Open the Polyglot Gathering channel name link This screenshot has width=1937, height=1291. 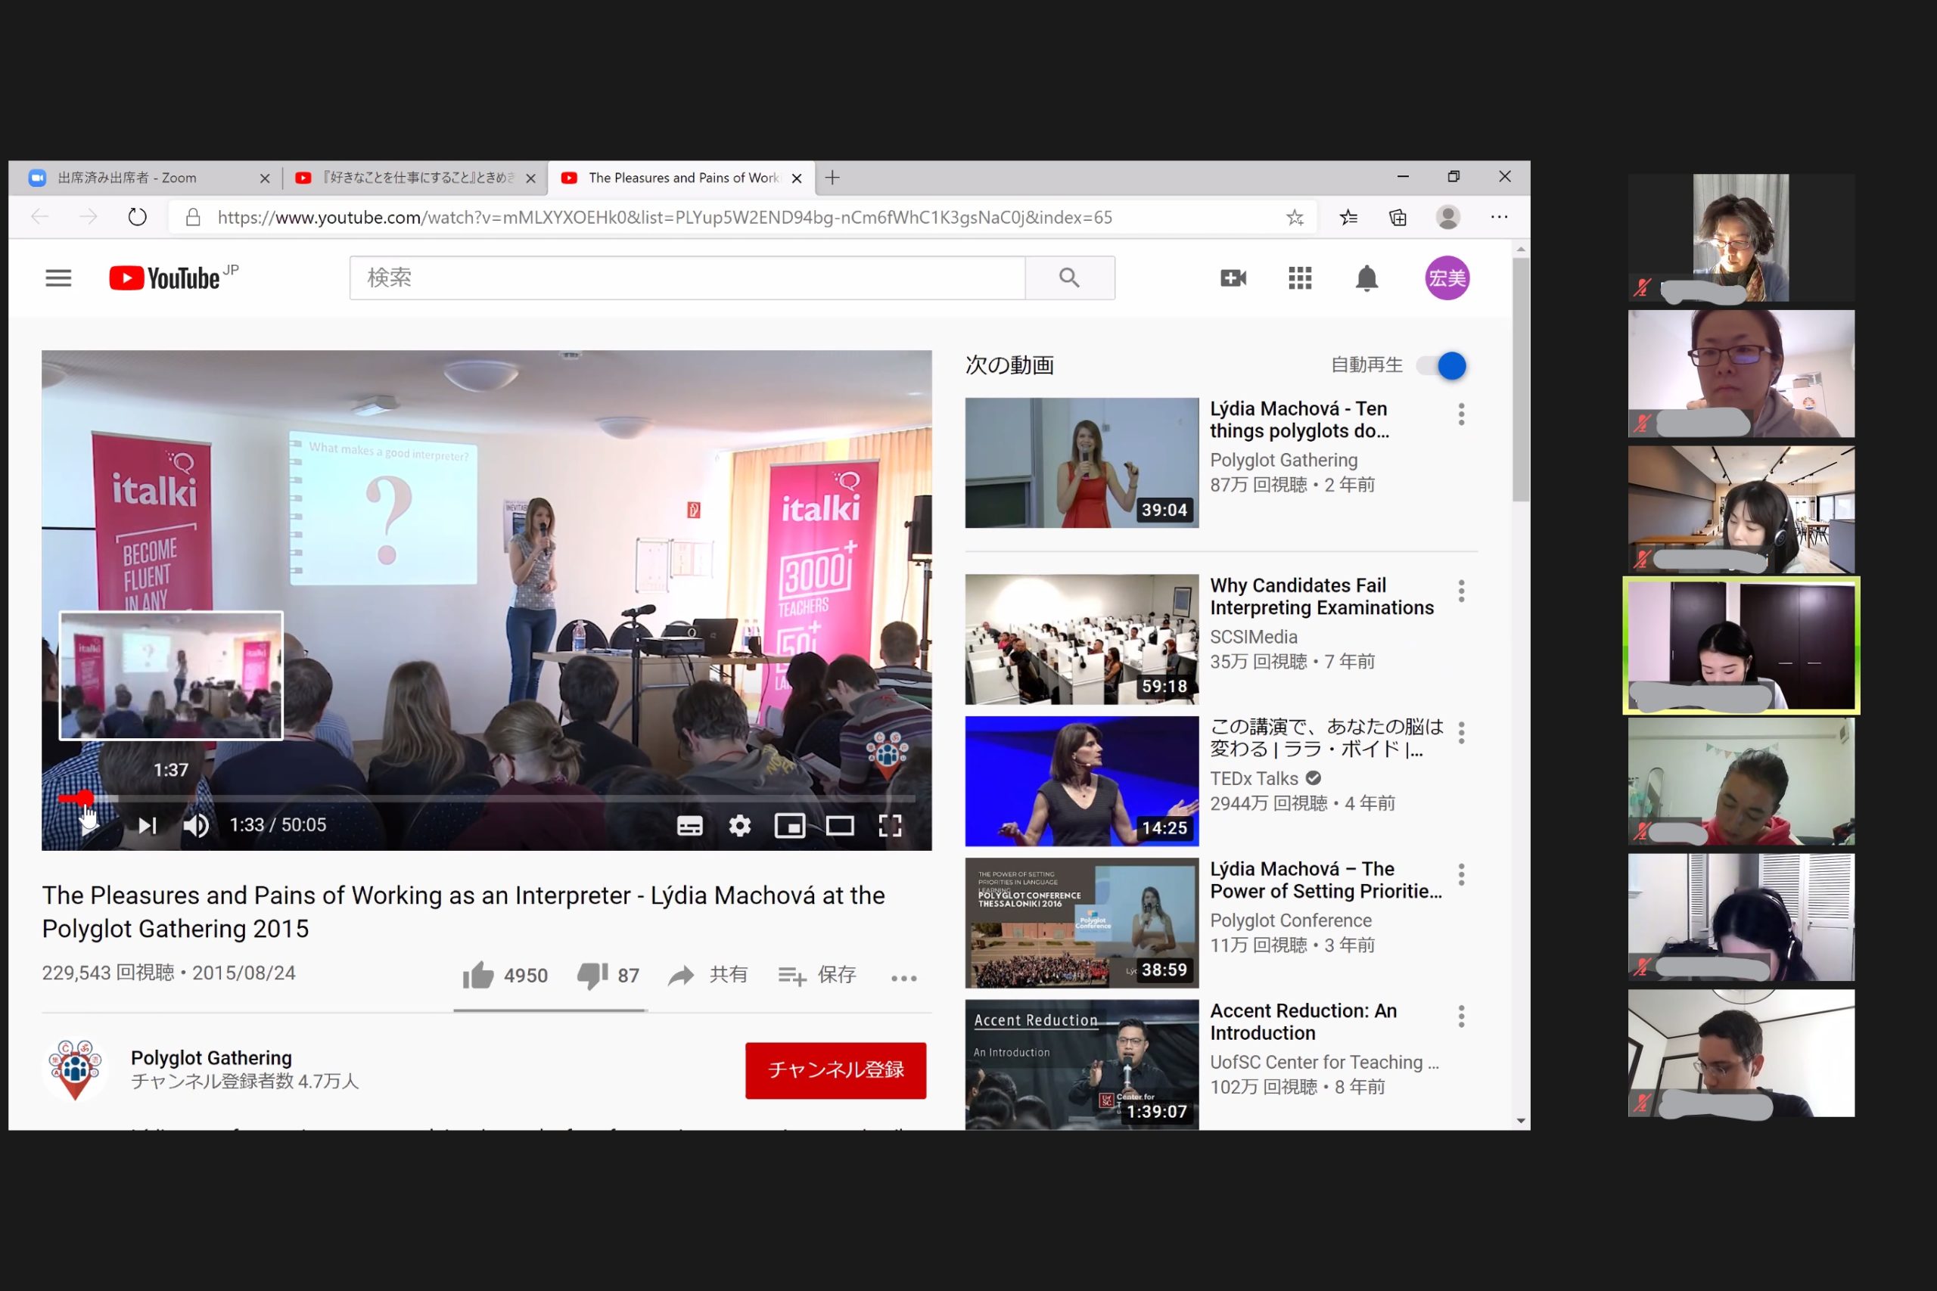211,1058
